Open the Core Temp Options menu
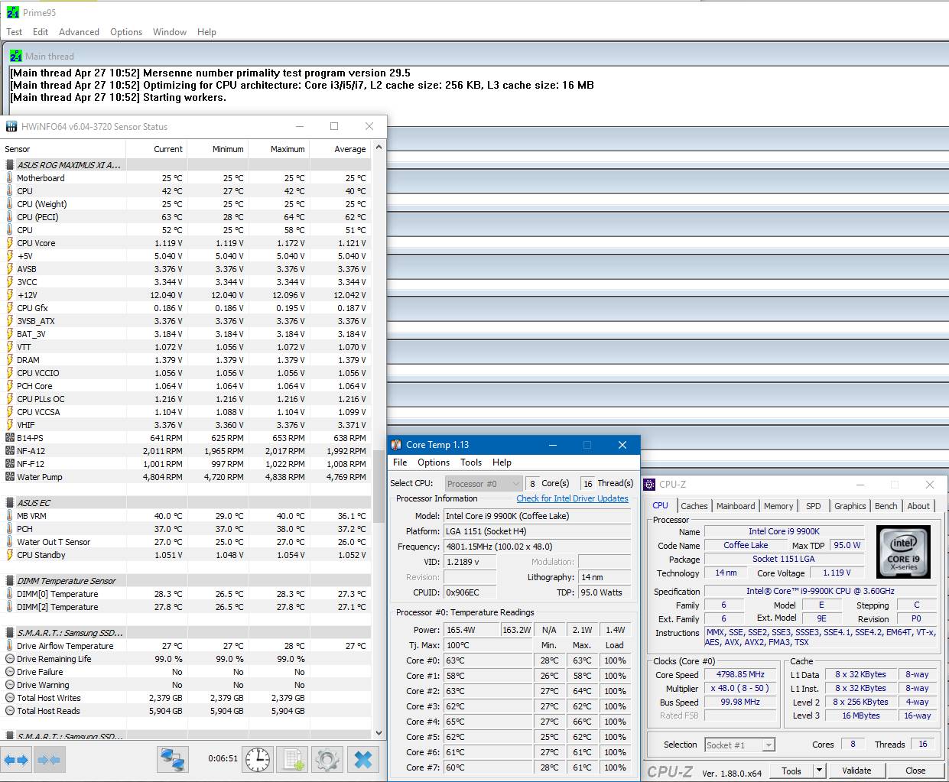Viewport: 949px width, 782px height. (433, 462)
